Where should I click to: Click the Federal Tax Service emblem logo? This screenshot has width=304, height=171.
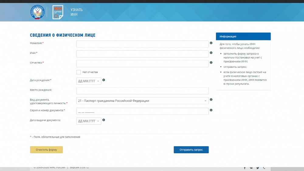37,12
